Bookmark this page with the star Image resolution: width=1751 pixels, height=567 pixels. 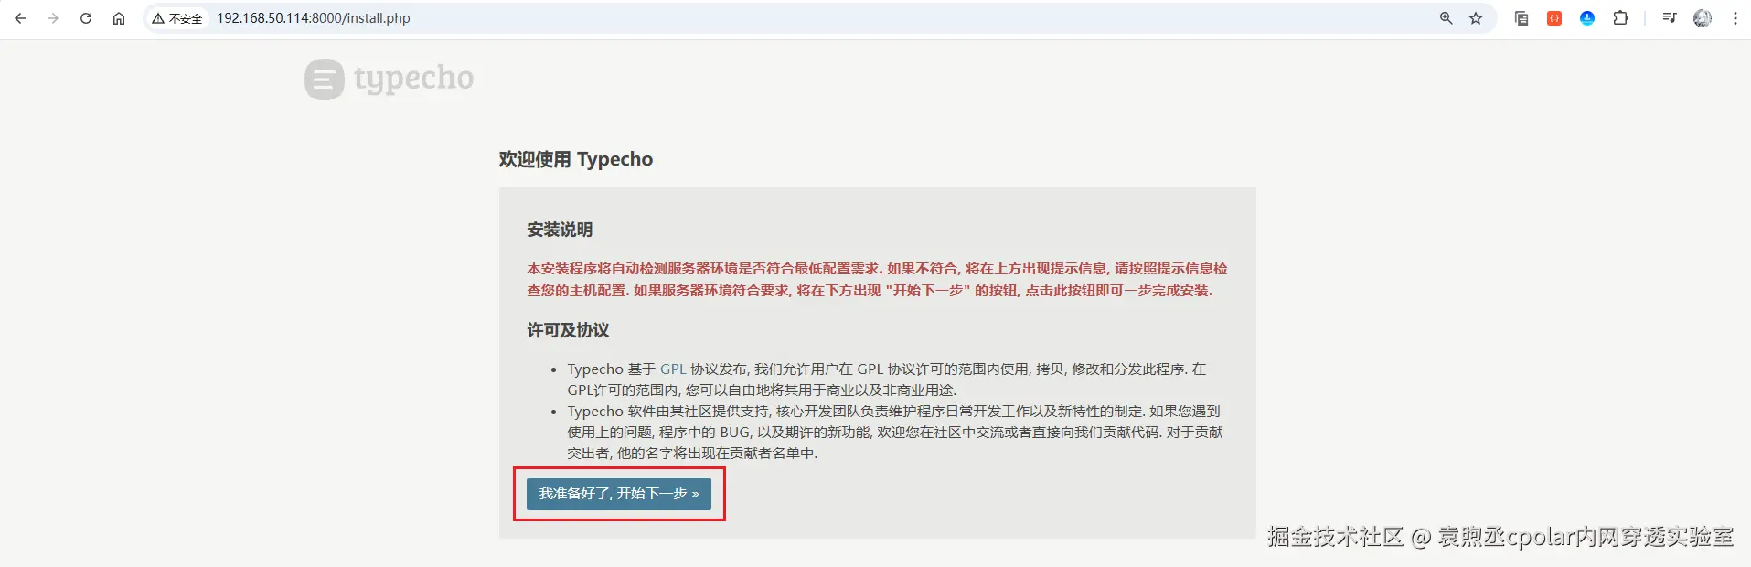tap(1476, 18)
